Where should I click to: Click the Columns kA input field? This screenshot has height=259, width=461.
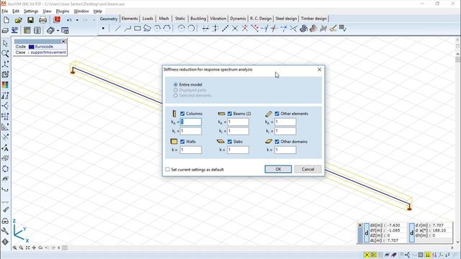pyautogui.click(x=191, y=122)
